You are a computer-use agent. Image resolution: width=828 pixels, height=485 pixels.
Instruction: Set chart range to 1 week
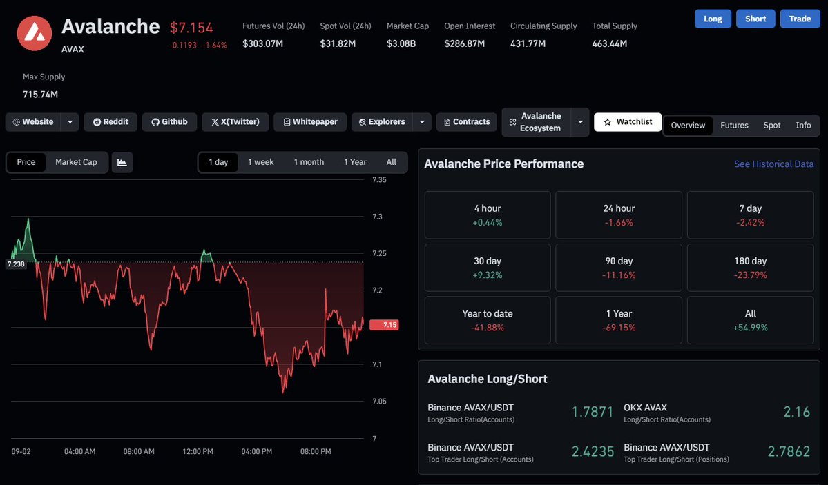click(261, 163)
